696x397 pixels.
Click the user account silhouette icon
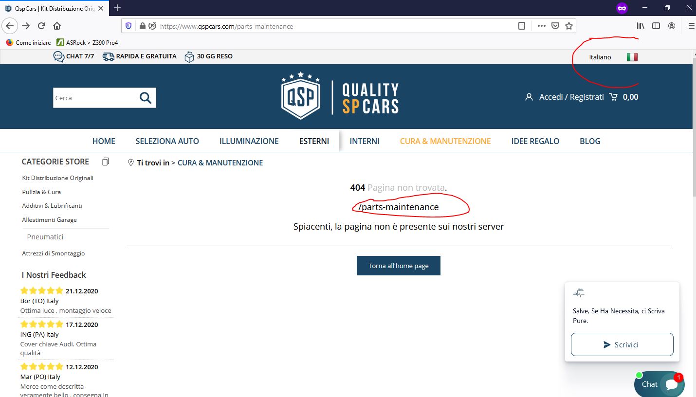[x=529, y=97]
